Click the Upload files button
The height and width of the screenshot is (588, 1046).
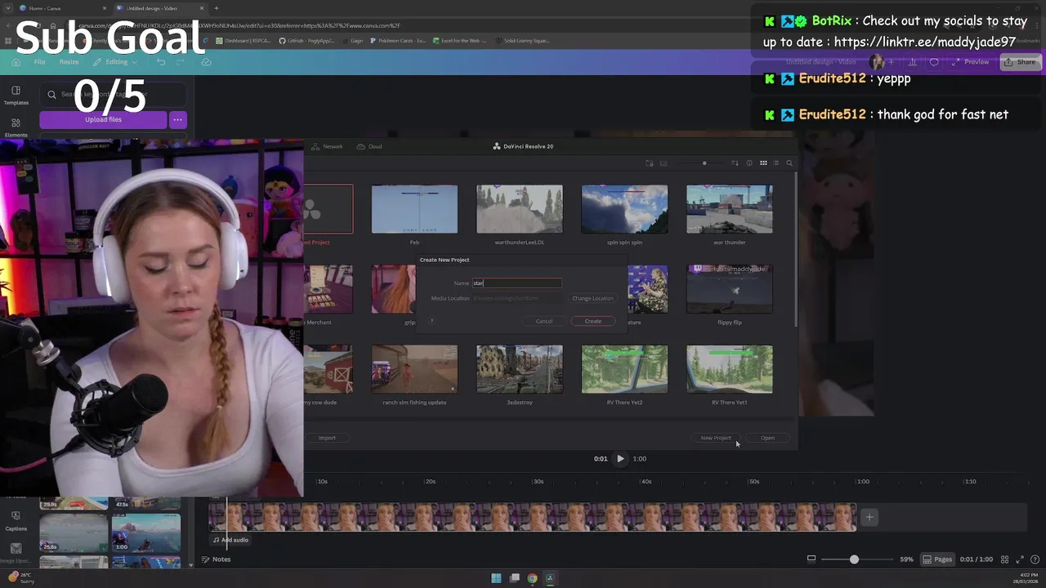tap(103, 120)
